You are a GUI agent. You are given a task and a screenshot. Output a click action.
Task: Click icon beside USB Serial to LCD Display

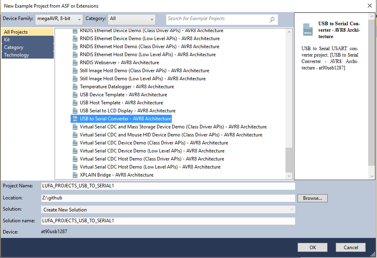pos(75,111)
